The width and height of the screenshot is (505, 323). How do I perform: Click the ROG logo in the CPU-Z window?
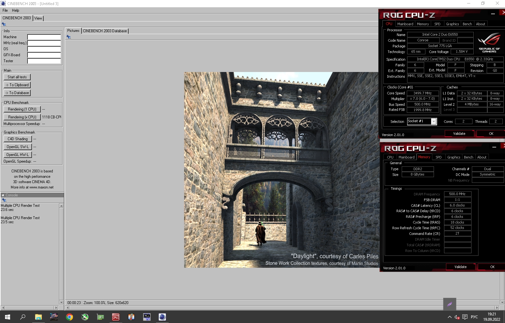pos(489,42)
